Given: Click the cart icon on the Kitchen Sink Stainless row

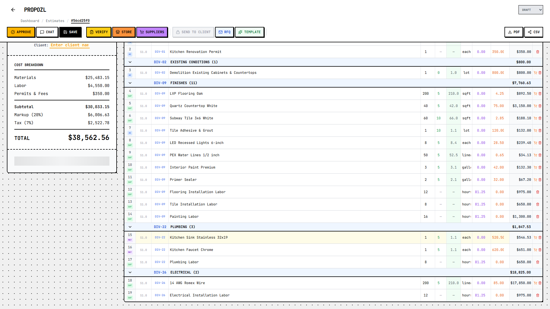Looking at the screenshot, I should 535,237.
